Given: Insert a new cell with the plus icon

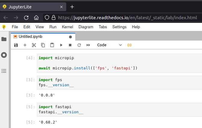Looking at the screenshot, I should (25, 45).
